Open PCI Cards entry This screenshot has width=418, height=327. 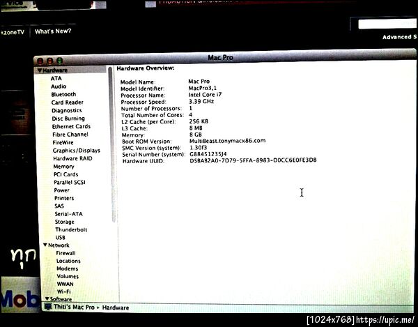[66, 174]
